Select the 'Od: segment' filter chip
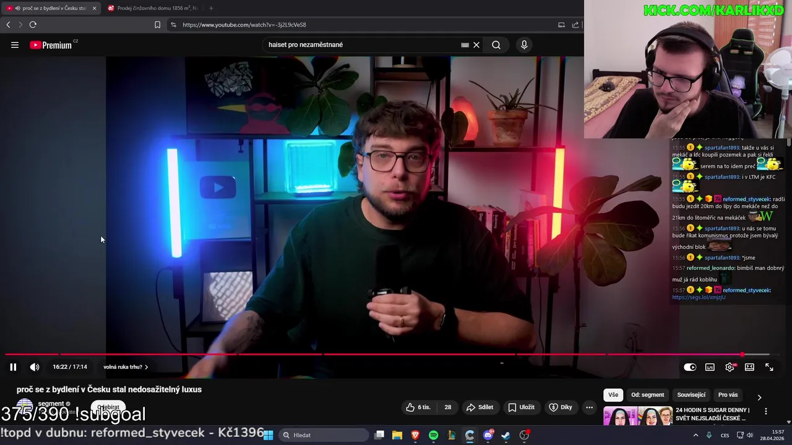The width and height of the screenshot is (792, 445). [x=648, y=395]
